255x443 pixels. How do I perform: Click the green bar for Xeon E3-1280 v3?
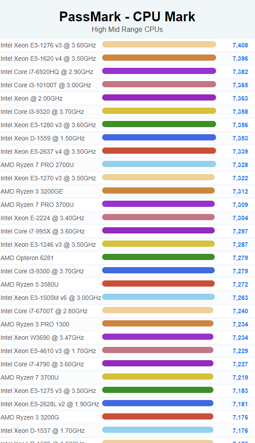click(x=159, y=124)
